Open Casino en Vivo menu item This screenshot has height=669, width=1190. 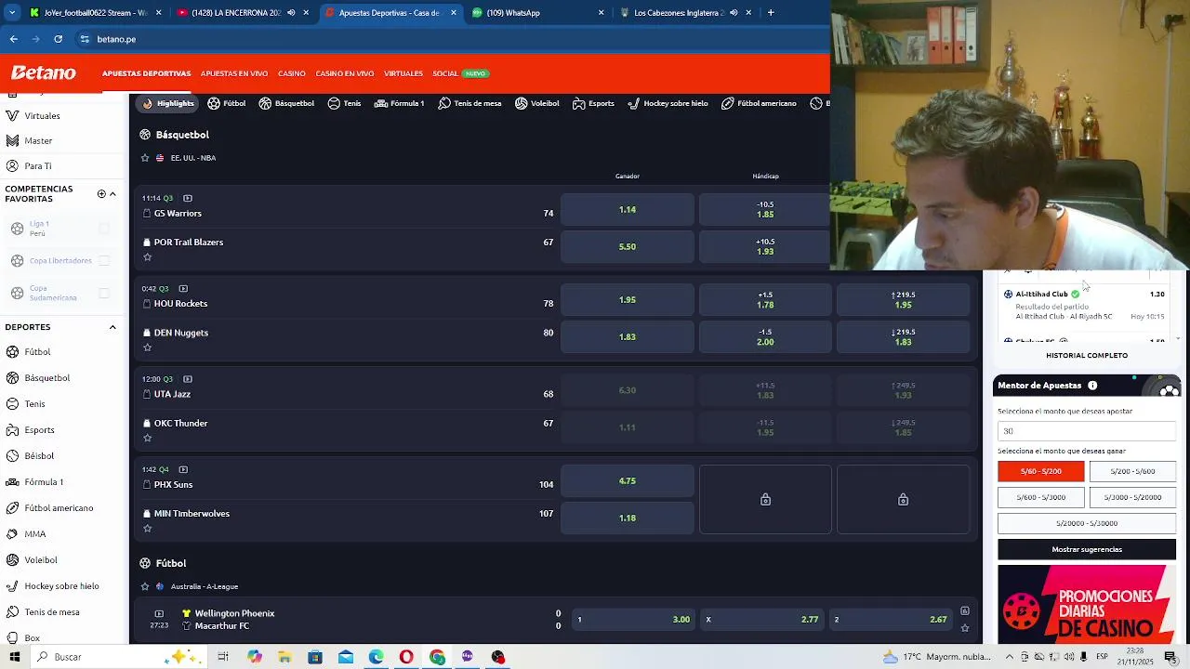[345, 73]
